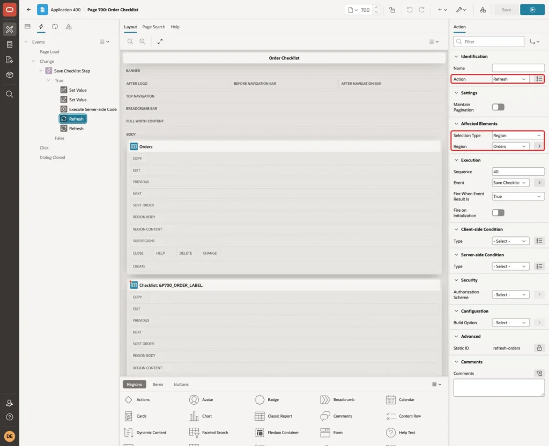Switch to the Page Shared Components tab

coord(69,27)
